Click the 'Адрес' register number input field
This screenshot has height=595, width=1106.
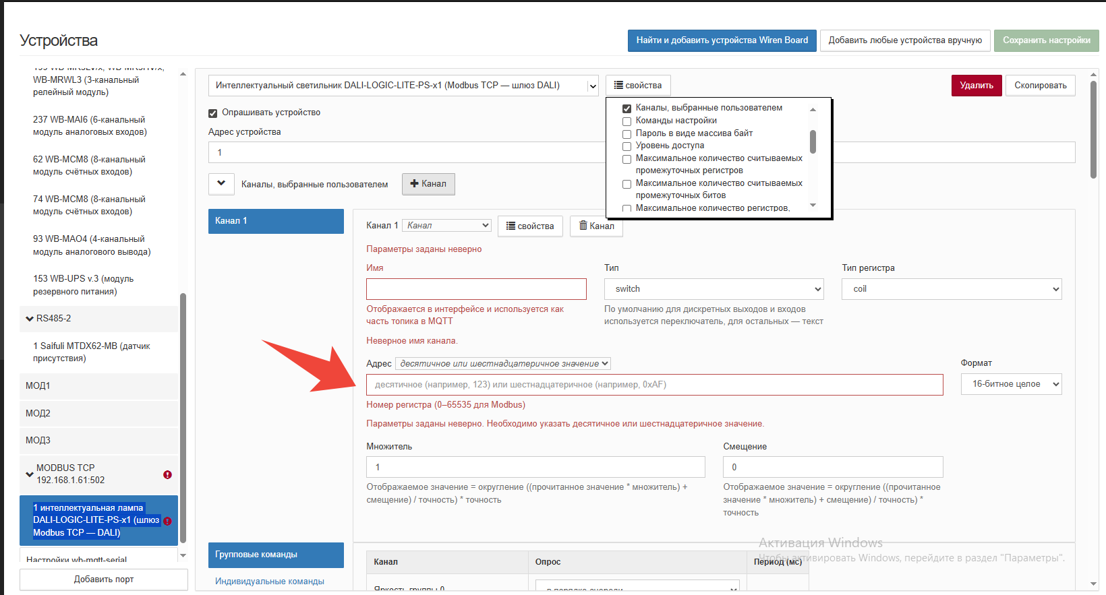[x=655, y=385]
